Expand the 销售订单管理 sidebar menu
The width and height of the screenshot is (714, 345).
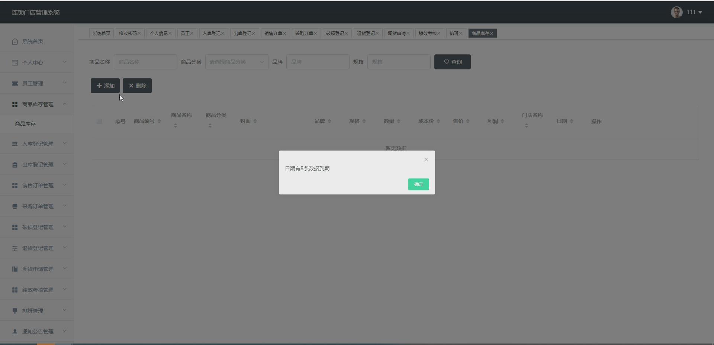click(x=37, y=185)
